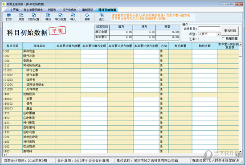The height and width of the screenshot is (165, 245).
Task: Click the 退出 (Exit) toolbar icon
Action: [102, 17]
